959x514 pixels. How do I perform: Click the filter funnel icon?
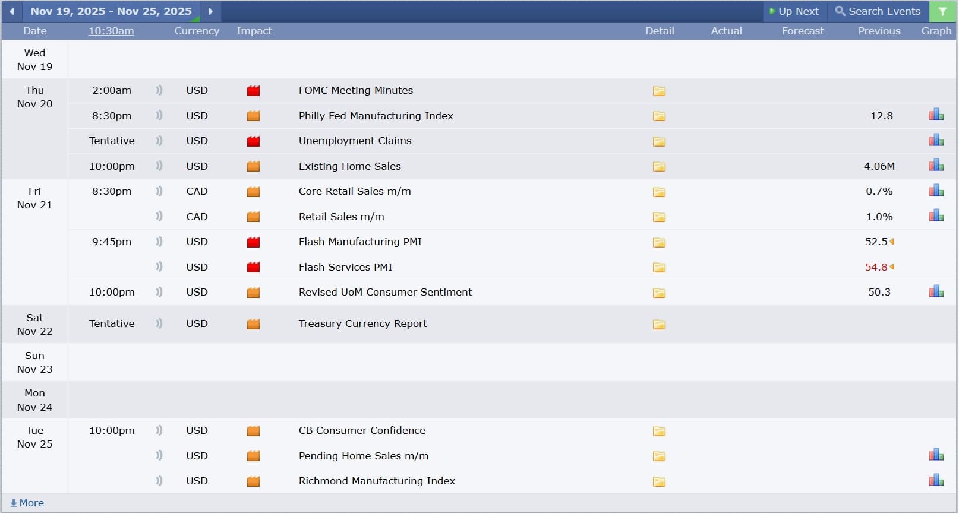pos(942,11)
